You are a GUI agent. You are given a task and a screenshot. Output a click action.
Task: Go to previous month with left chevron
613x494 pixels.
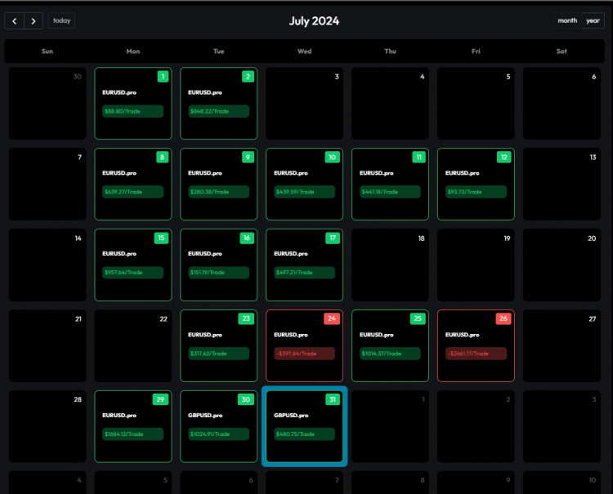click(x=15, y=20)
